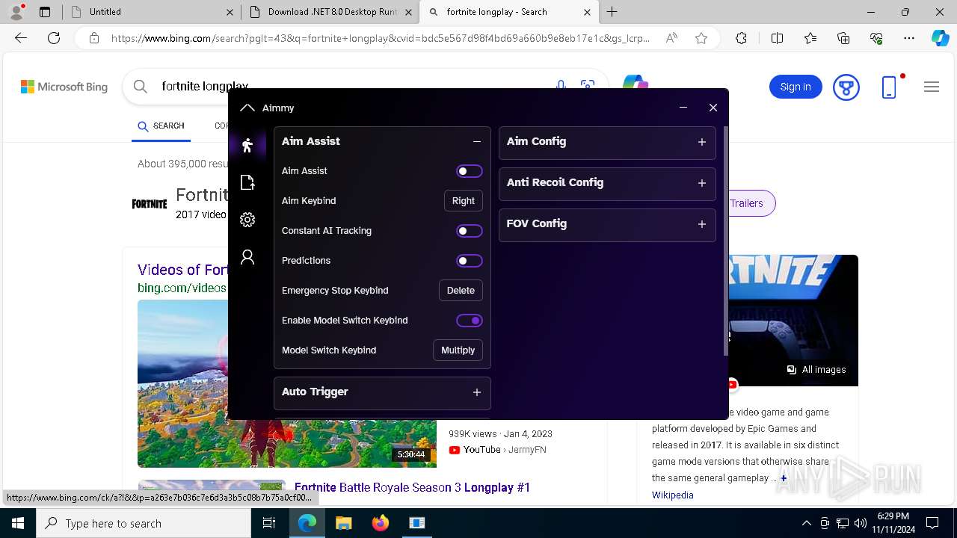Screen dimensions: 957x538
Task: Open the notification center in taskbar
Action: pos(932,523)
